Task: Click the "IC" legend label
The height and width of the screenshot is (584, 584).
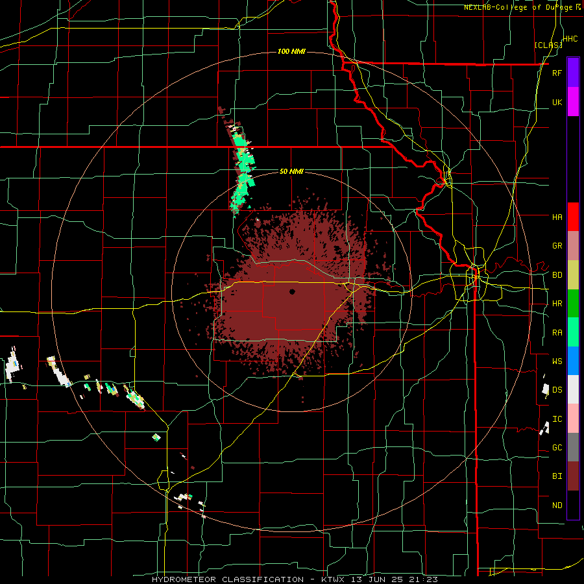Action: 557,419
